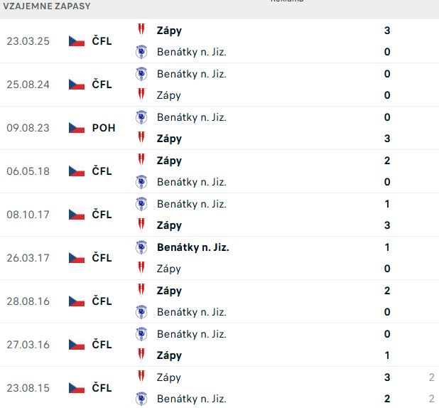Click Zápy crest in the 27.03.16 match
Image resolution: width=439 pixels, height=408 pixels.
pyautogui.click(x=141, y=355)
